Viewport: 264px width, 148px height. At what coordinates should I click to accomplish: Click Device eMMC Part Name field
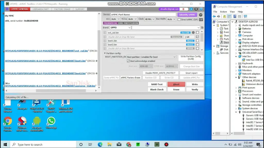[x=143, y=15]
